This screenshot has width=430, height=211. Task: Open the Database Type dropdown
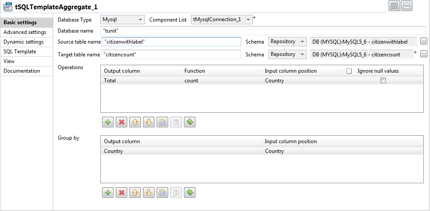pos(140,20)
